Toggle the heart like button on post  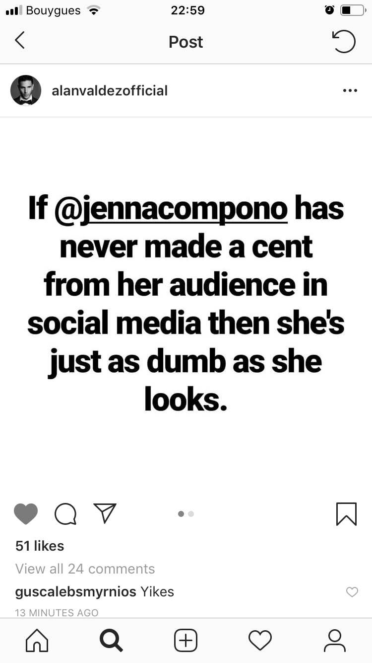pos(26,514)
